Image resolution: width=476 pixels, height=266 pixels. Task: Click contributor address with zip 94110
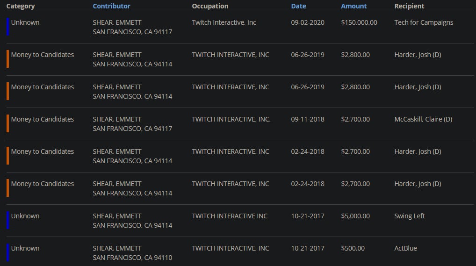132,258
